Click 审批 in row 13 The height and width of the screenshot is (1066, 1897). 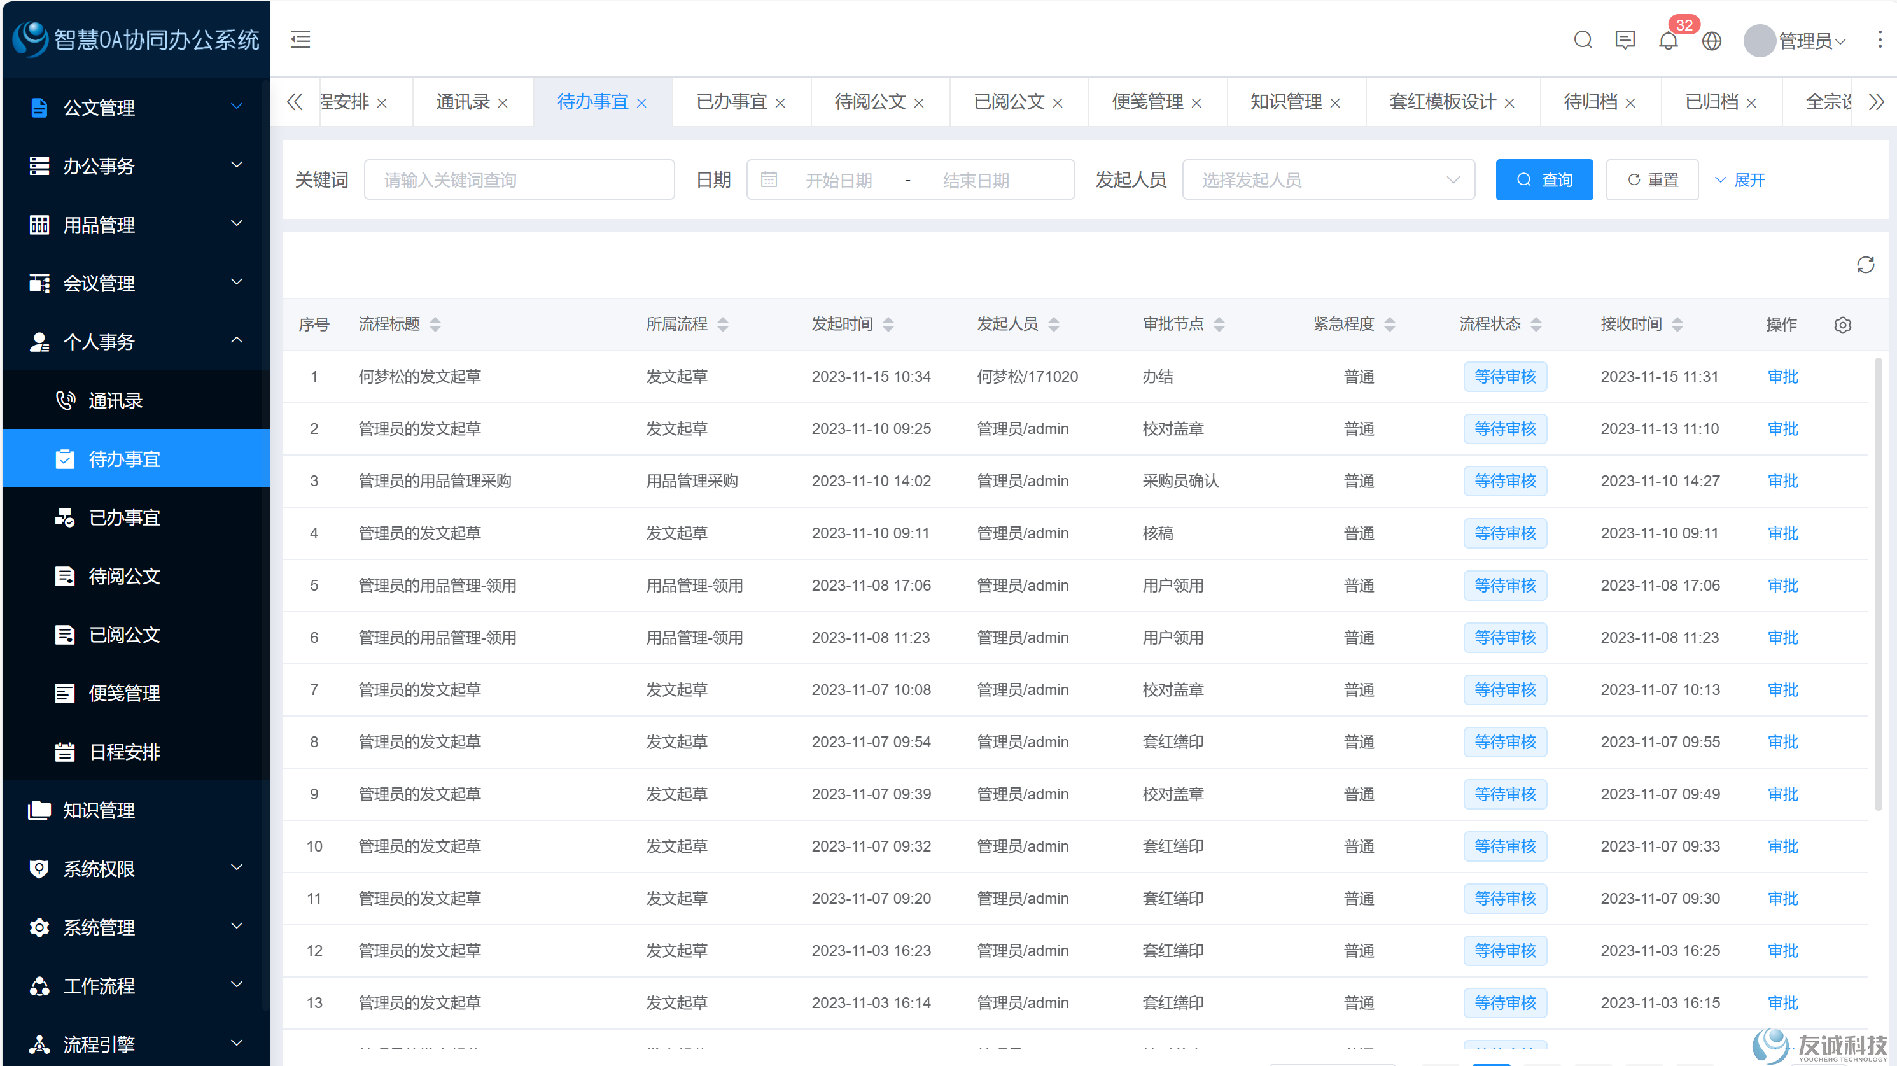[1782, 1002]
